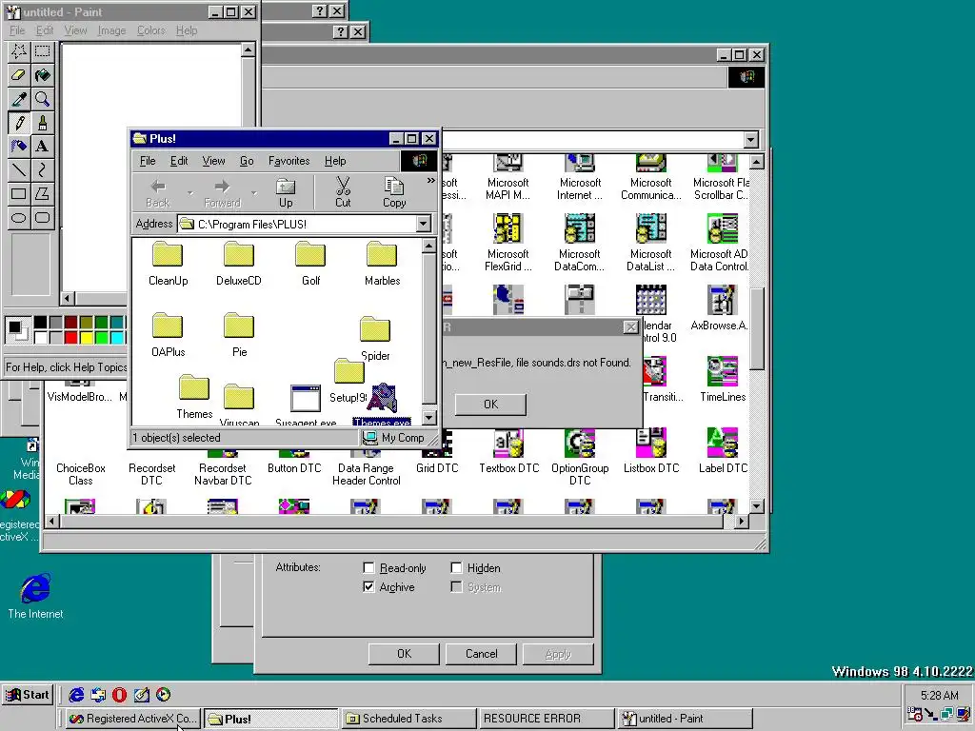The width and height of the screenshot is (975, 731).
Task: Choose the Eraser tool in Paint
Action: pyautogui.click(x=19, y=75)
